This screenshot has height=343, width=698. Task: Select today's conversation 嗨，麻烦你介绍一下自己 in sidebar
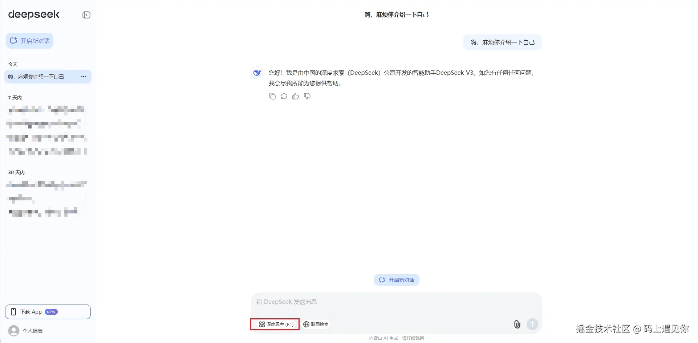click(48, 77)
